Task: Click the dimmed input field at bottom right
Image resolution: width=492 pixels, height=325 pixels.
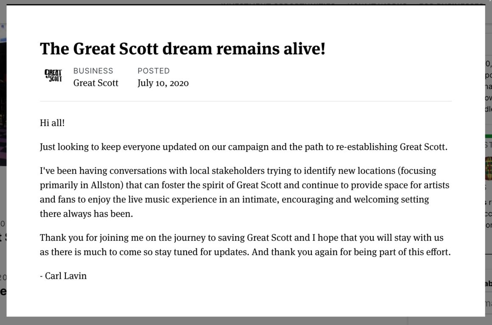Action: coord(489,303)
